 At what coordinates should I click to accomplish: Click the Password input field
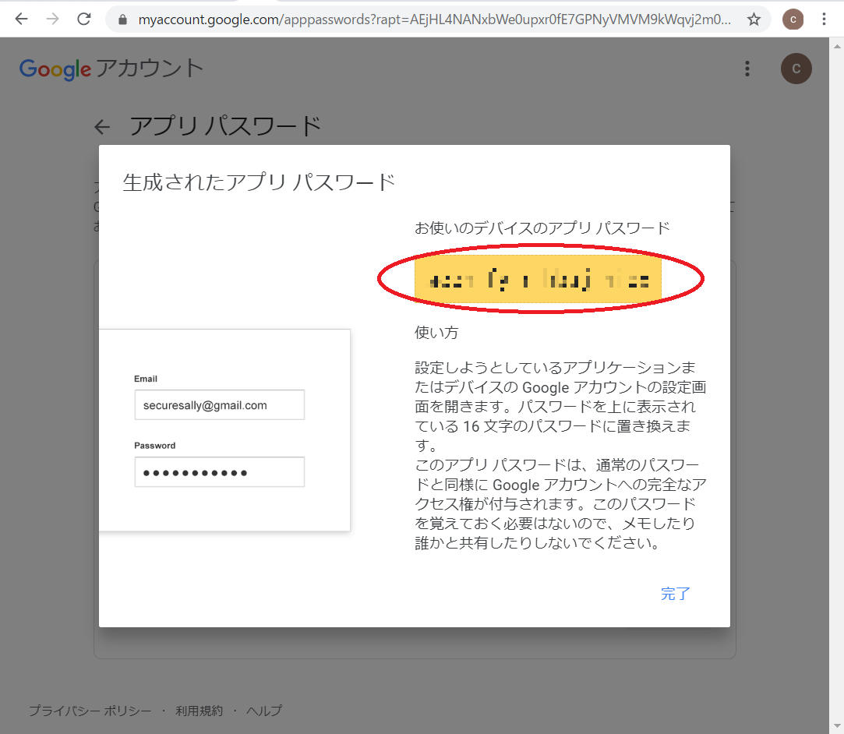click(219, 471)
